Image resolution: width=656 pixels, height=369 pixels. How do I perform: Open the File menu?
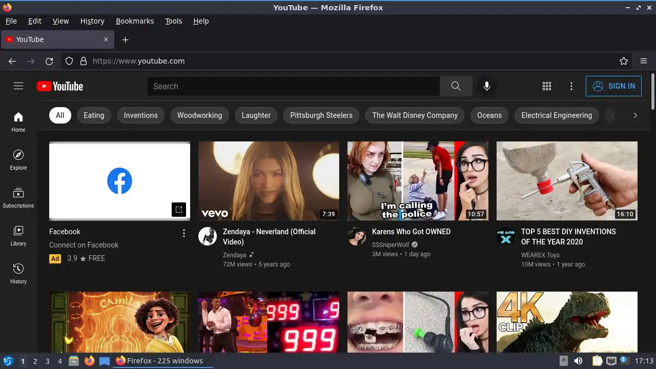click(x=11, y=21)
